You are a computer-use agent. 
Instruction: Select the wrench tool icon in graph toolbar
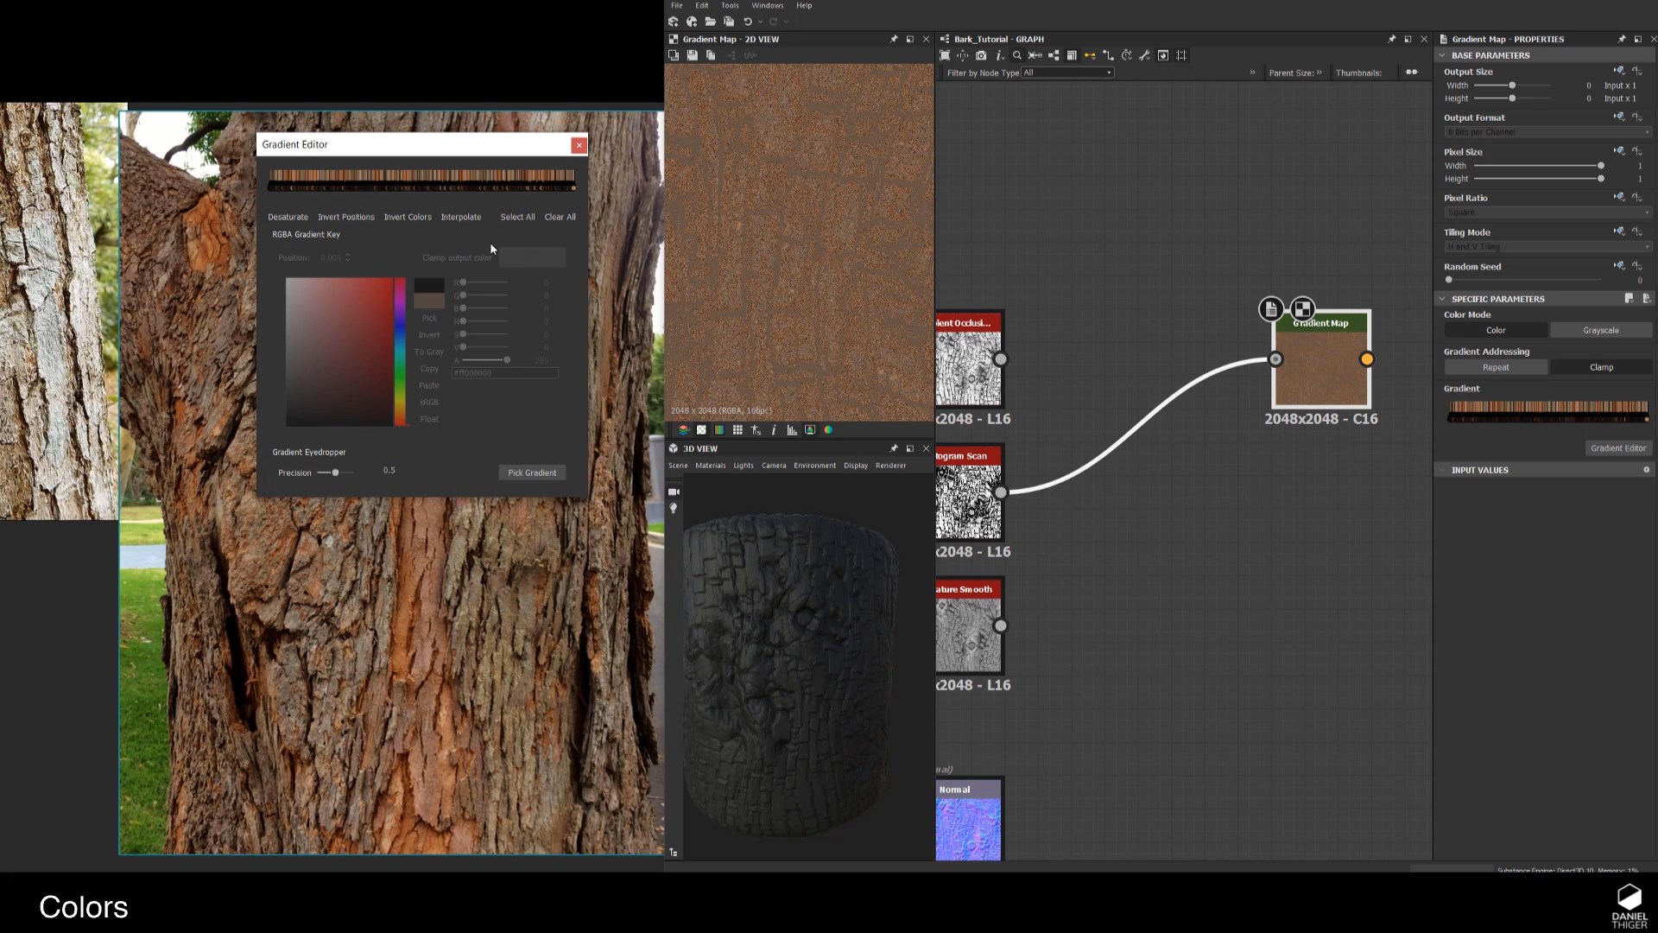[1146, 55]
